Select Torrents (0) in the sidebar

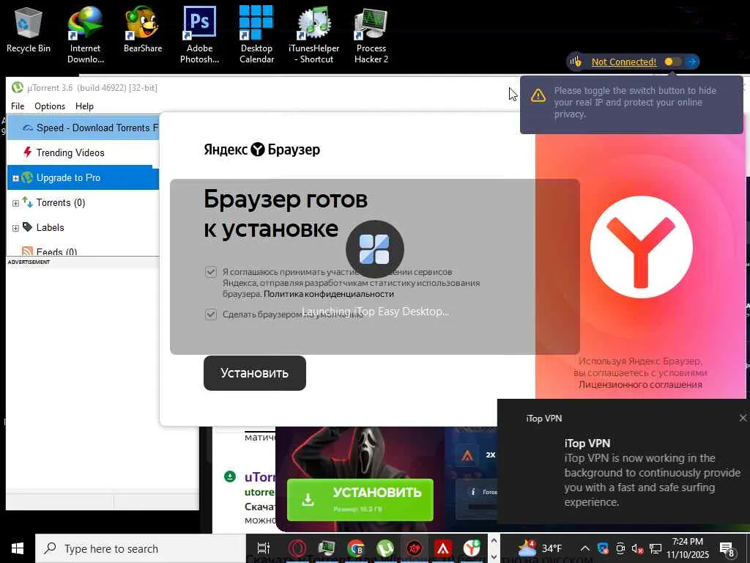[x=83, y=202]
